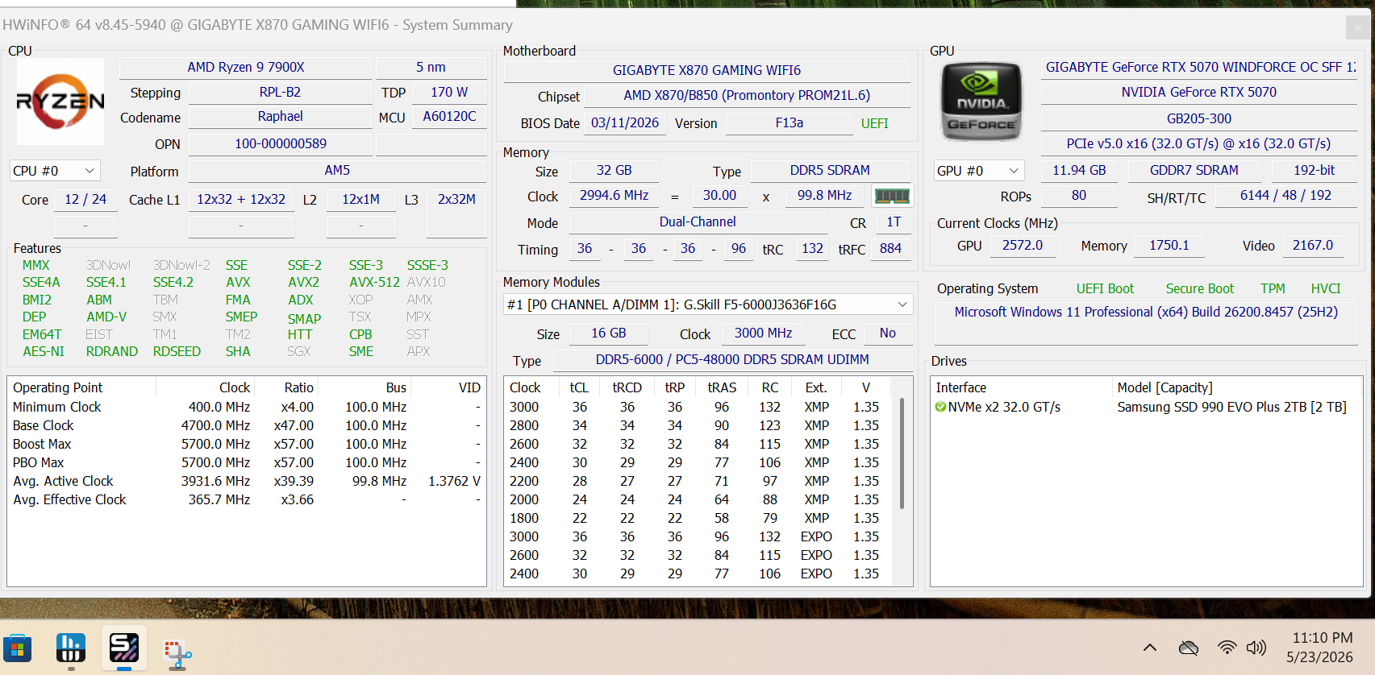Click the module clock 3000 MHz field
The height and width of the screenshot is (675, 1375).
coord(763,333)
